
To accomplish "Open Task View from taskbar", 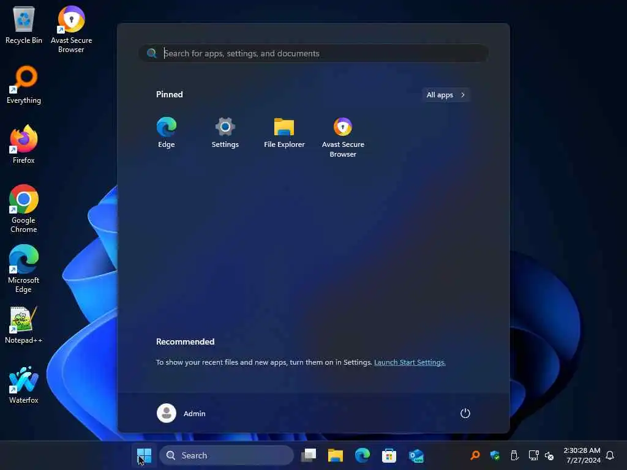I will point(309,455).
